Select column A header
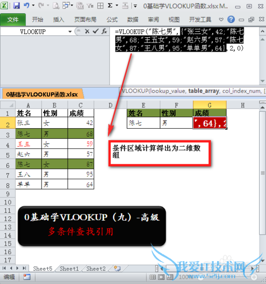Viewport: 266px width, 284px height. click(28, 105)
